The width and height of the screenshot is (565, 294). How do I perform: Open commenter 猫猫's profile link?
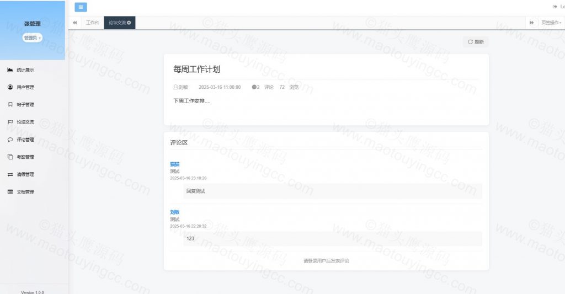(175, 164)
